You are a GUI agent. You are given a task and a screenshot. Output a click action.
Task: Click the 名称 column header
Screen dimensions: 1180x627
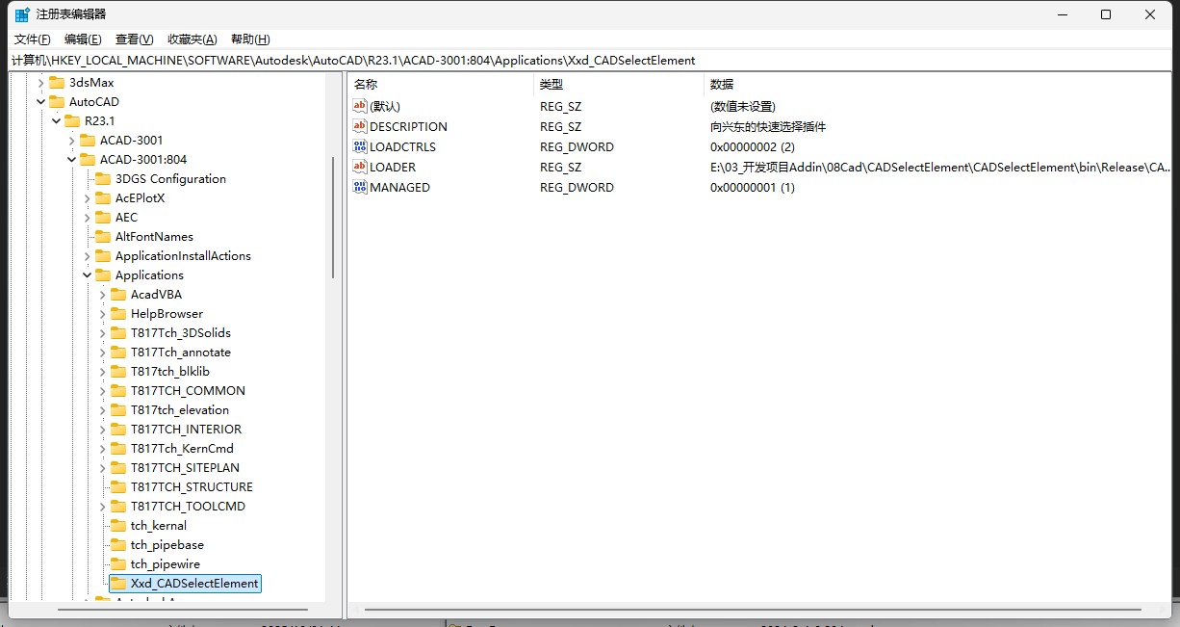click(366, 85)
